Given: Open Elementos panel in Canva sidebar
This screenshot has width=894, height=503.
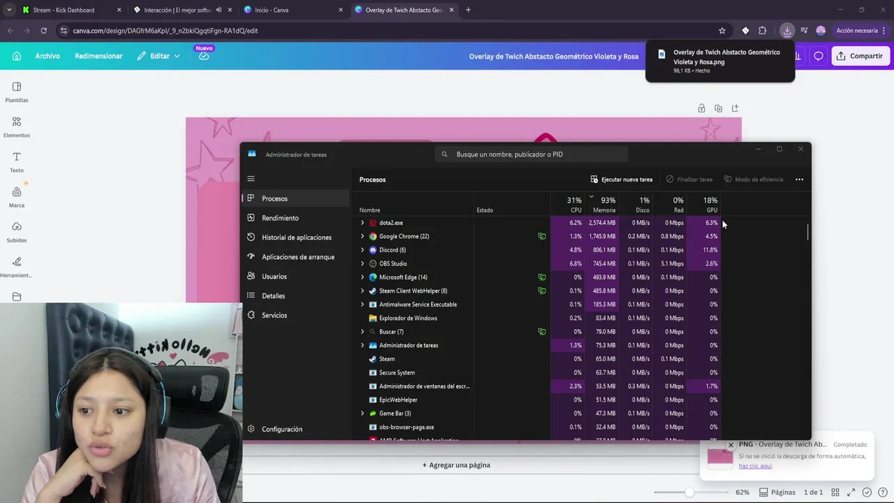Looking at the screenshot, I should [17, 126].
